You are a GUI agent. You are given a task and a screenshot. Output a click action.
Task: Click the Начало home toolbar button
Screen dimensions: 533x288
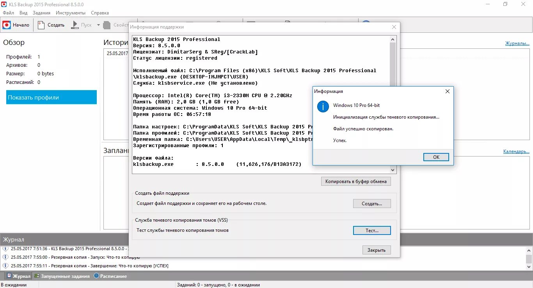(16, 25)
